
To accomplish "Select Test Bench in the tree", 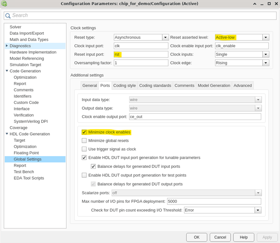I will tap(24, 172).
